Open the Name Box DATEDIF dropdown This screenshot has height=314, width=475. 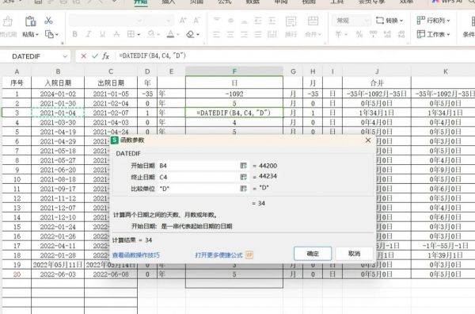coord(65,56)
